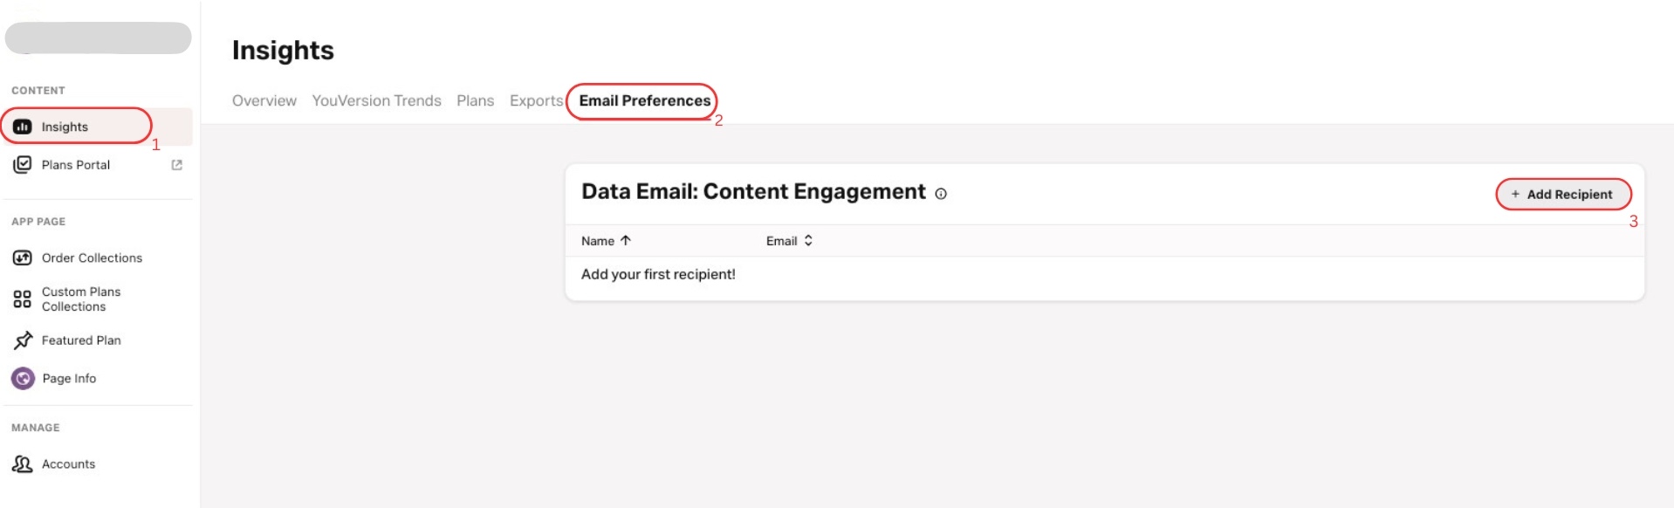Image resolution: width=1674 pixels, height=508 pixels.
Task: Sort recipients by Name column arrow
Action: (626, 241)
